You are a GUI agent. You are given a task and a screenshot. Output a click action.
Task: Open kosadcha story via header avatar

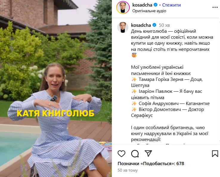pyautogui.click(x=123, y=7)
